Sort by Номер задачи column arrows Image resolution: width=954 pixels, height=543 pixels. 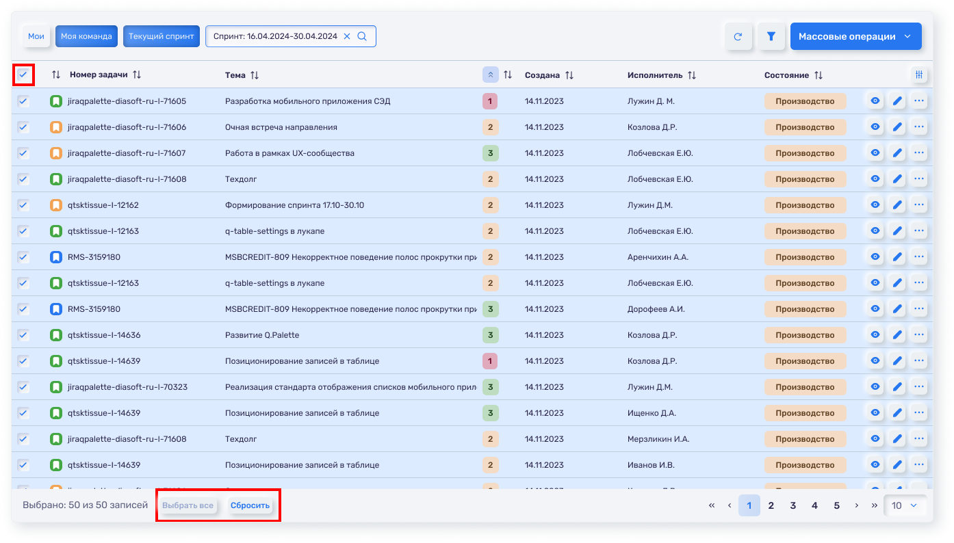[137, 75]
